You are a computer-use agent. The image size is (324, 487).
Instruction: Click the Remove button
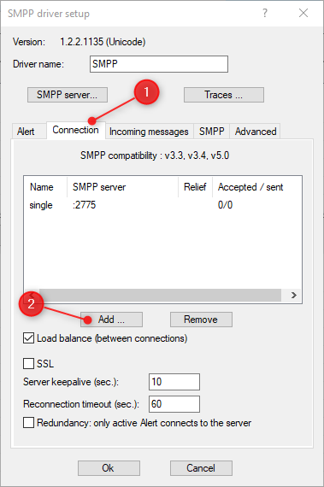(201, 320)
